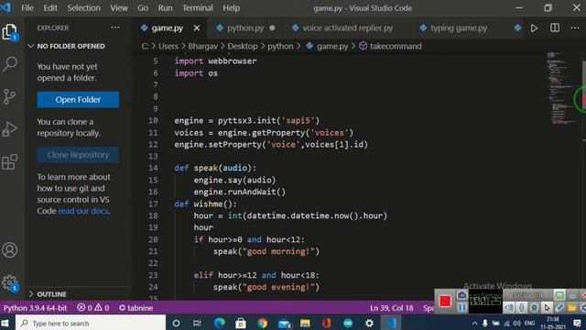The width and height of the screenshot is (586, 330).
Task: Click Desktop in the breadcrumb path
Action: click(x=243, y=46)
